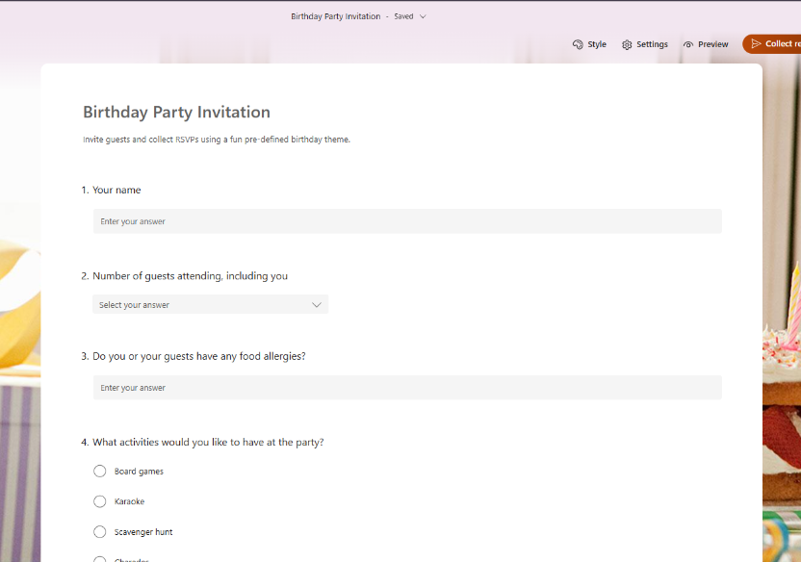
Task: Edit the form title heading on the page
Action: 176,112
